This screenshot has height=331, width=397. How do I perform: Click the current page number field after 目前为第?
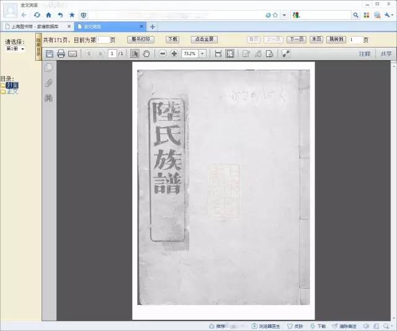click(103, 40)
